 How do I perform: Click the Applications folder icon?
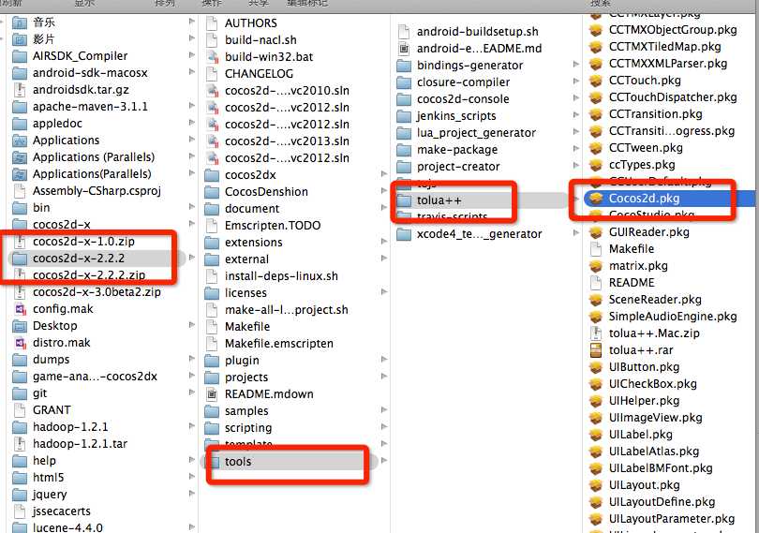[20, 141]
